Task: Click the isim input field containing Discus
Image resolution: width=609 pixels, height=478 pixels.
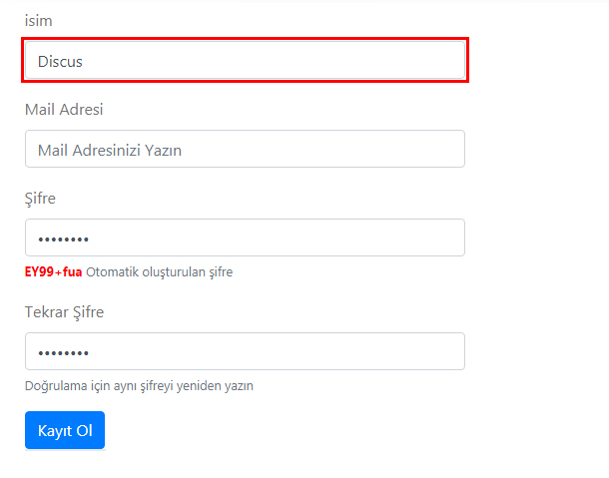Action: pos(245,60)
